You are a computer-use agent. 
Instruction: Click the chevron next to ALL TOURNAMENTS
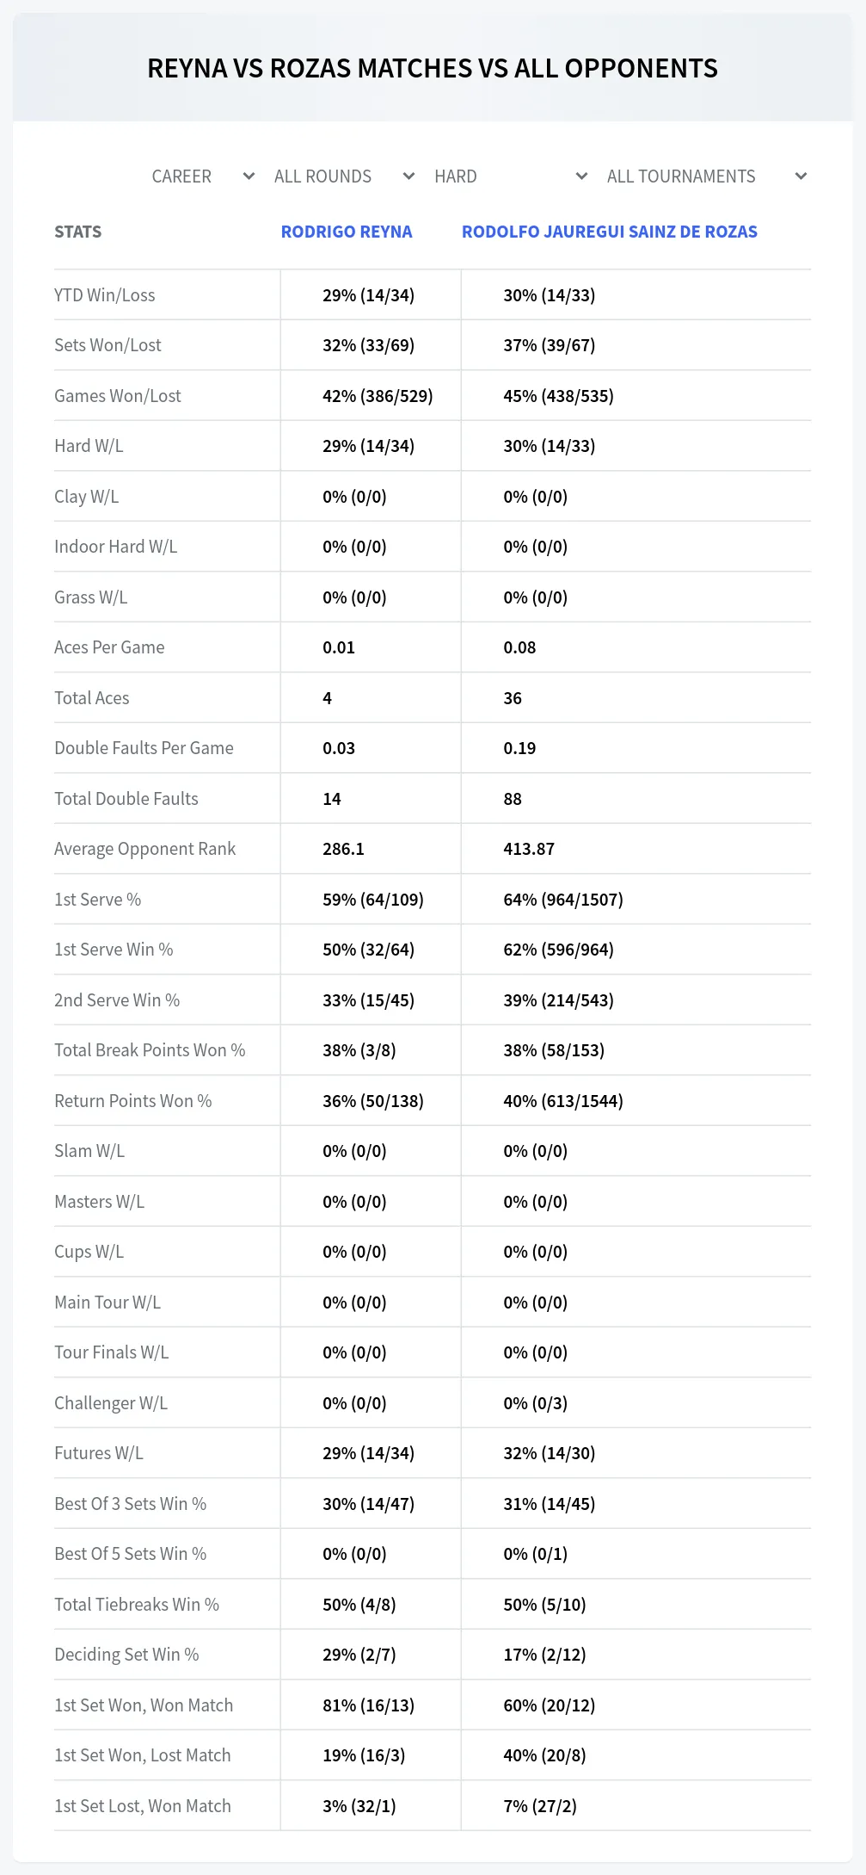(801, 176)
